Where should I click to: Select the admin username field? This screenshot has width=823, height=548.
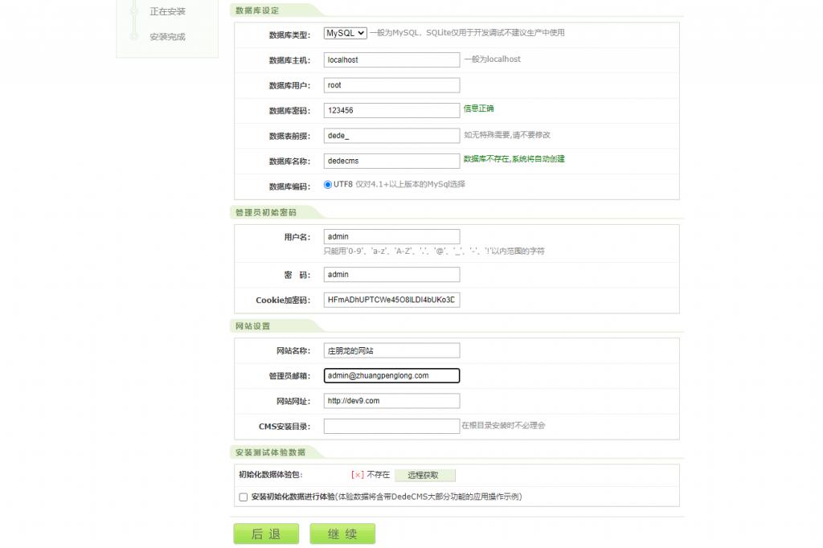point(391,236)
